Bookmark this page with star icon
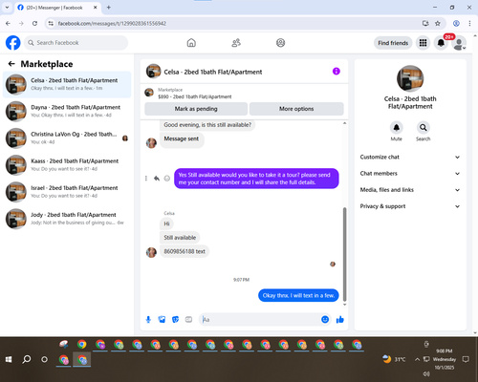This screenshot has width=478, height=382. [x=438, y=23]
